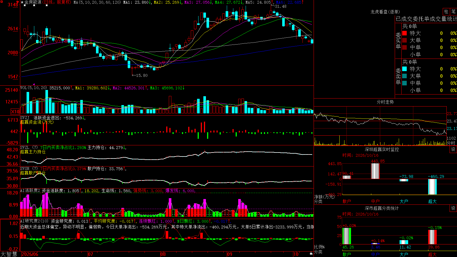
Task: Click the 2026/06 date marker on the time axis
Action: [x=30, y=254]
